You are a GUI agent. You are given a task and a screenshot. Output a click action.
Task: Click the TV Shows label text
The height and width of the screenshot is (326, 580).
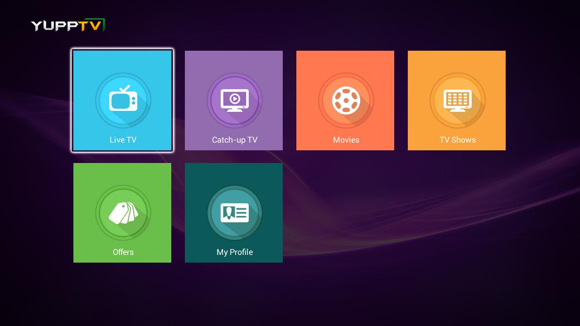[458, 140]
